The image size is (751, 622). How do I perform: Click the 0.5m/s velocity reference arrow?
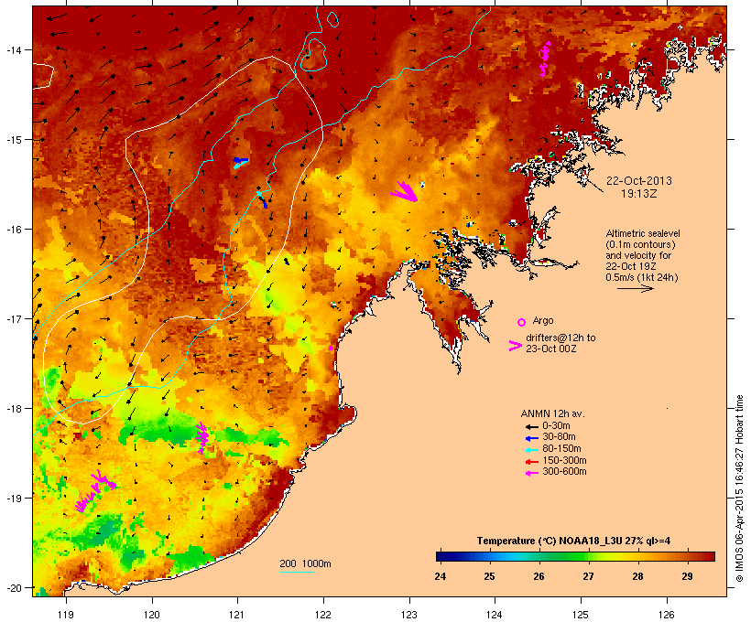click(x=635, y=288)
